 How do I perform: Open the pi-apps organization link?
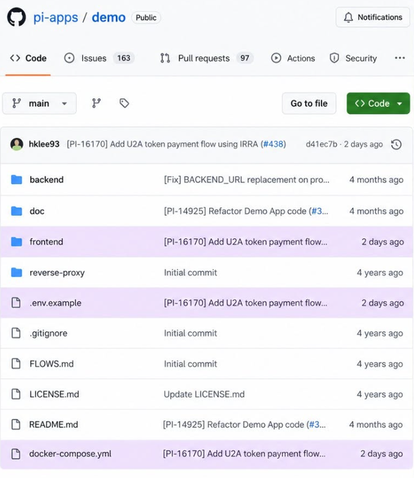[56, 18]
